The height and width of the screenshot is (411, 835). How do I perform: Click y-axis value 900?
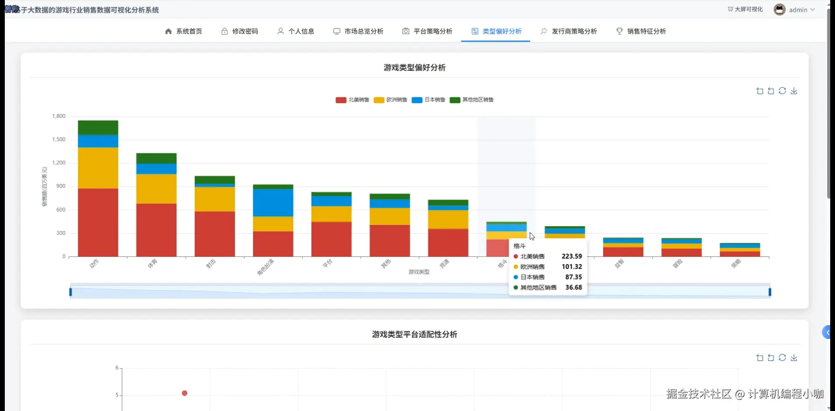pyautogui.click(x=61, y=186)
